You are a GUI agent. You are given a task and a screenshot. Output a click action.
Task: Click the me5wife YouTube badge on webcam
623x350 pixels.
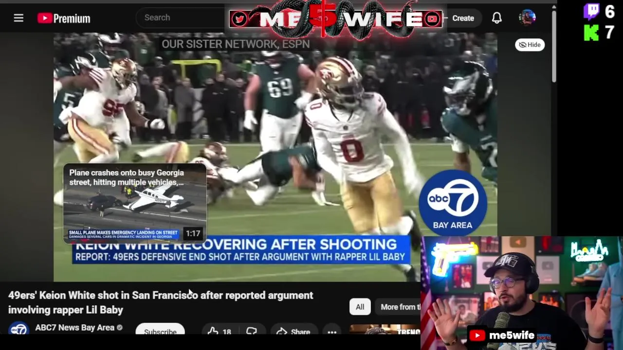coord(502,335)
